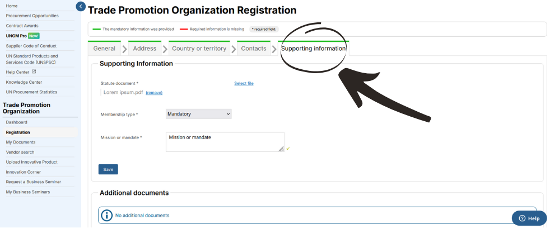Go to Procurement Opportunities
This screenshot has width=550, height=229.
pyautogui.click(x=32, y=16)
